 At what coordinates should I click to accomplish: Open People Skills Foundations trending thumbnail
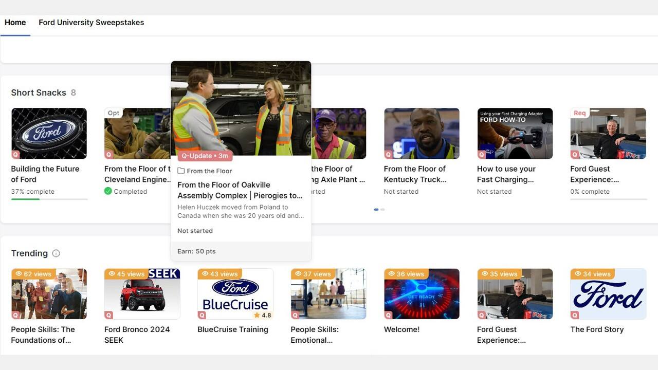[49, 294]
